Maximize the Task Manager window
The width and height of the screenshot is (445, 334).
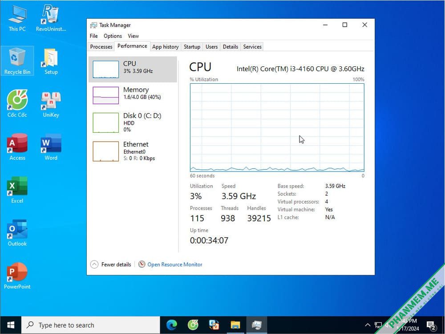click(345, 25)
